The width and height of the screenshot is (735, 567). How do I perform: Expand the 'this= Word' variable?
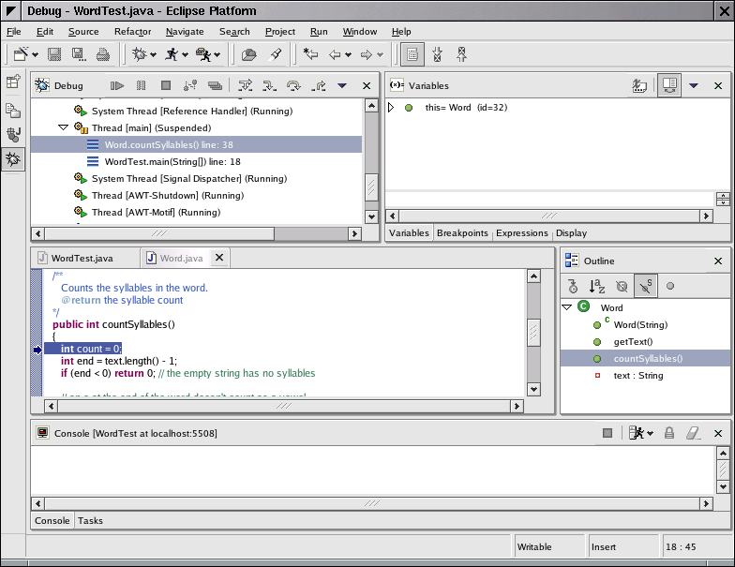392,108
